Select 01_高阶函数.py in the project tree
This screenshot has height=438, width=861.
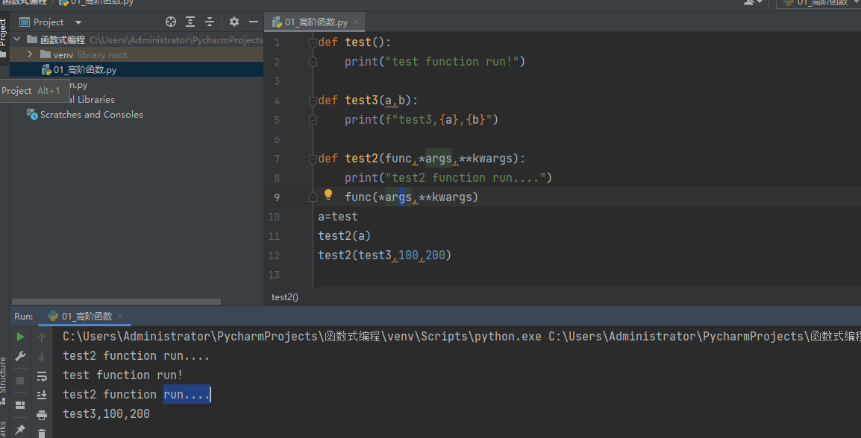137,69
